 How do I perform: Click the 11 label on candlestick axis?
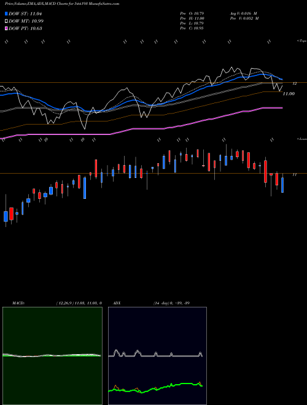(x=294, y=175)
